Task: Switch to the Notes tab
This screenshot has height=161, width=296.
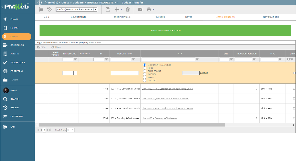Action: (188, 17)
